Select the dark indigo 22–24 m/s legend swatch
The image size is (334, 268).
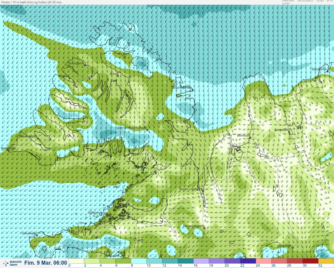pos(248,261)
